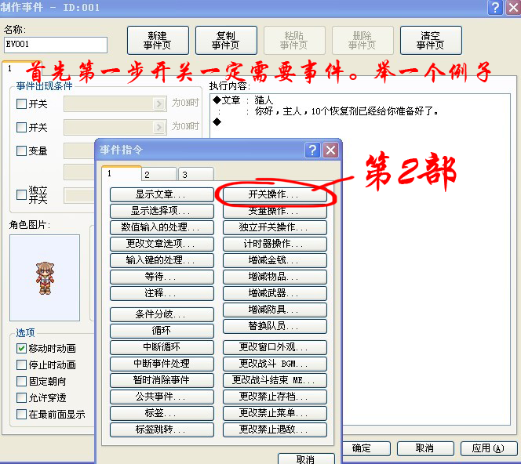Open help in 制作事件 title bar
Screen dimensions: 521x464
(495, 7)
